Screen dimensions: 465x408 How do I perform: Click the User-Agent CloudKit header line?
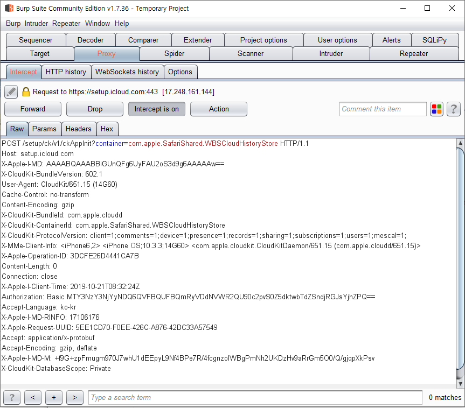coord(60,184)
